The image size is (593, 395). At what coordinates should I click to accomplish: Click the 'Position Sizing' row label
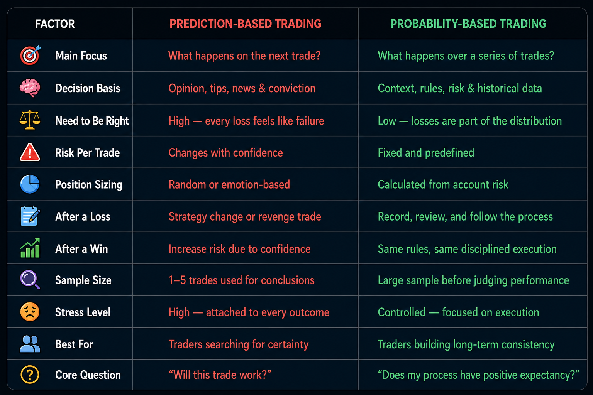(x=89, y=185)
